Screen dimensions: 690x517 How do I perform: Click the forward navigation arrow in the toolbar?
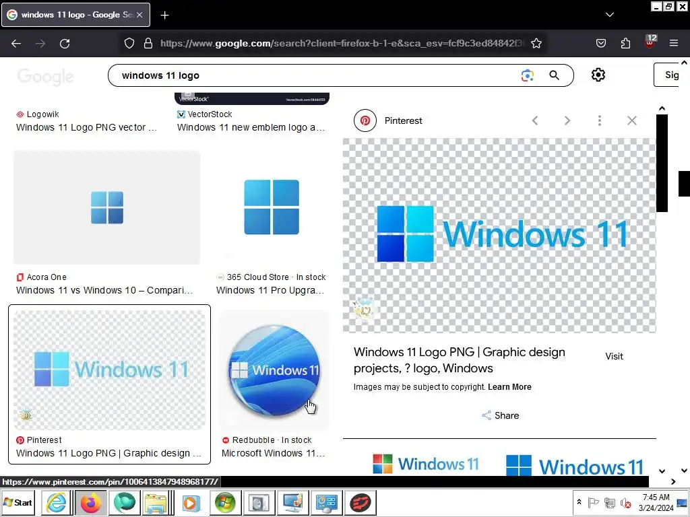(x=40, y=44)
